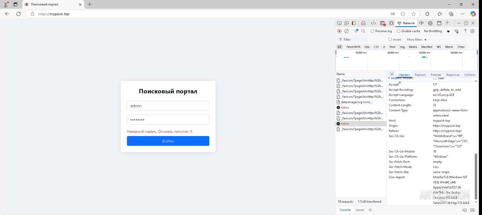The height and width of the screenshot is (215, 482).
Task: View site information lock icon
Action: coord(32,14)
